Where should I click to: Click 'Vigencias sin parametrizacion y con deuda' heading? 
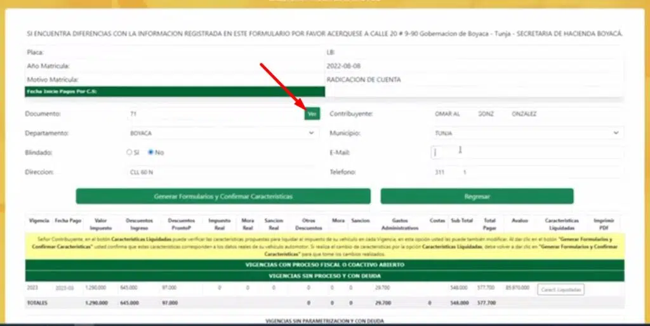tap(324, 321)
